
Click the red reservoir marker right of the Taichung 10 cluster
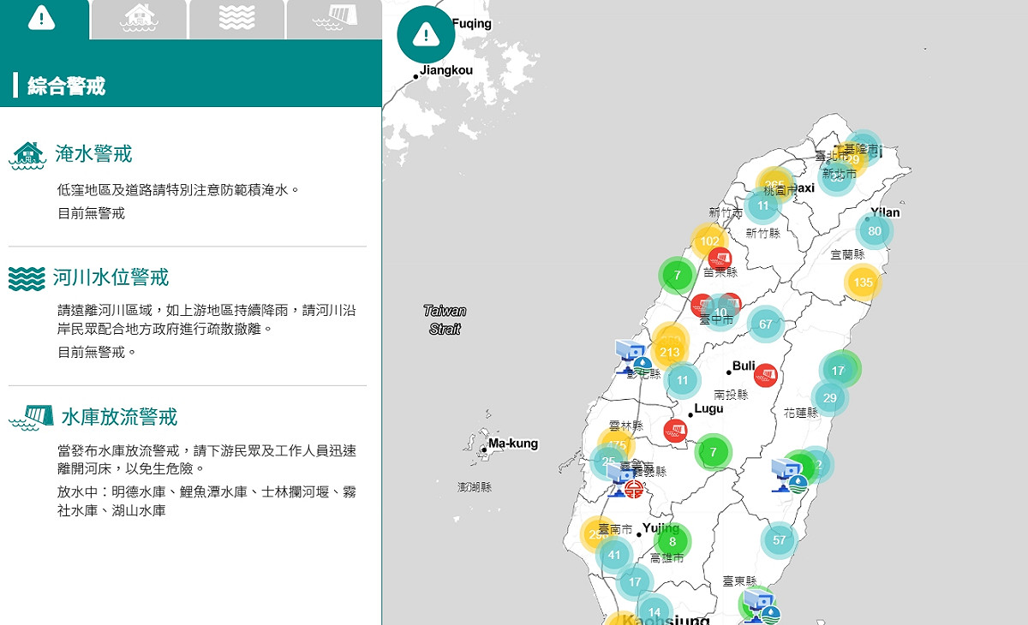click(x=731, y=304)
